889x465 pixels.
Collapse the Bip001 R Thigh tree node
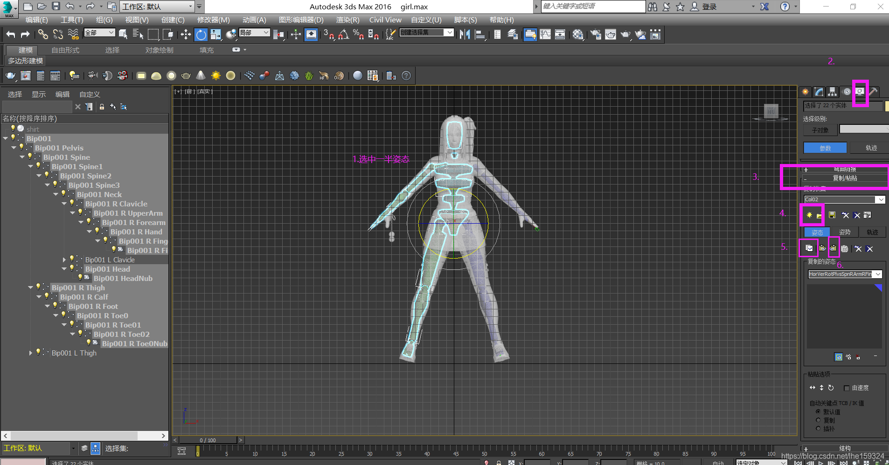31,287
